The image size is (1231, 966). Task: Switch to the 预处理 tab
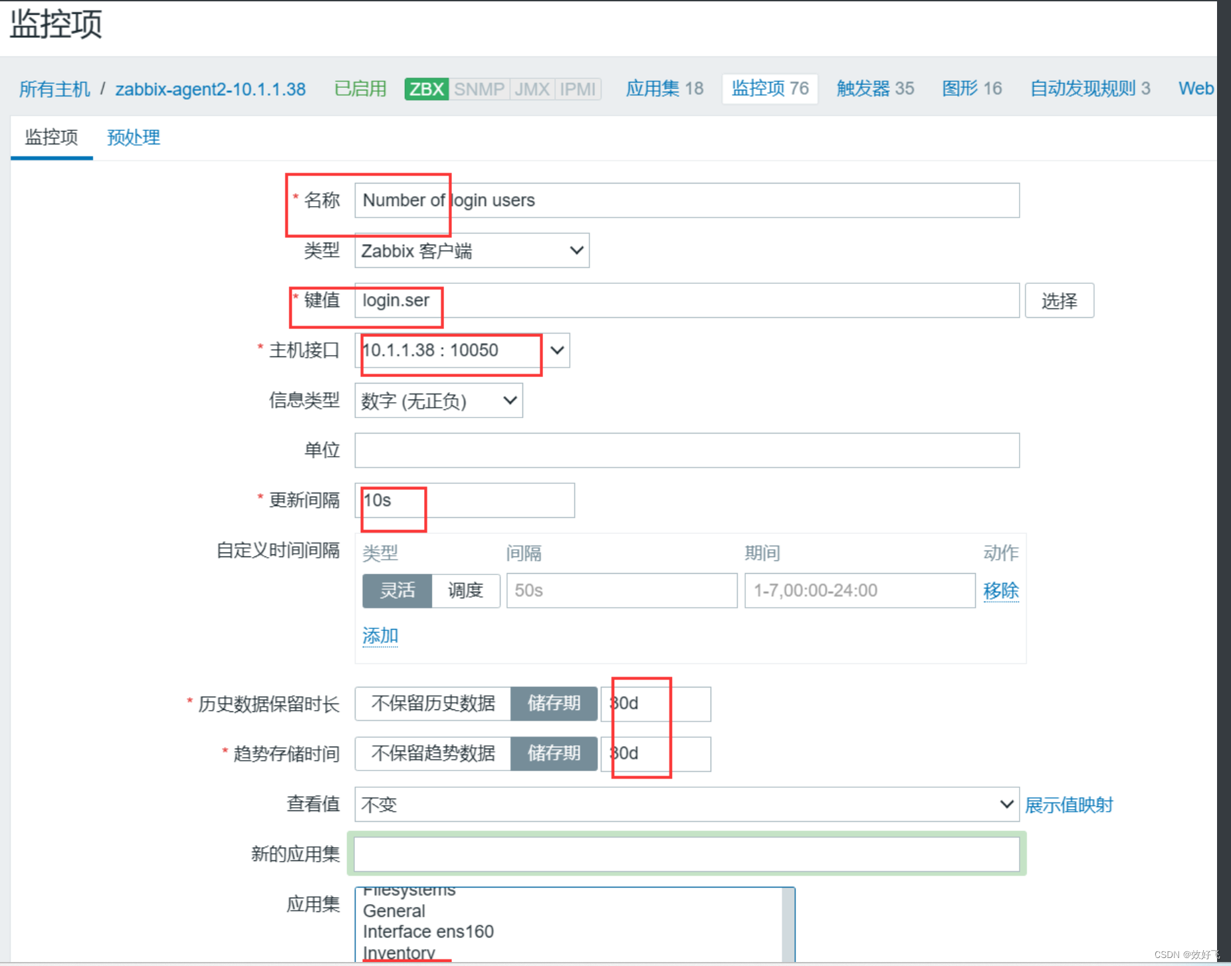point(134,138)
